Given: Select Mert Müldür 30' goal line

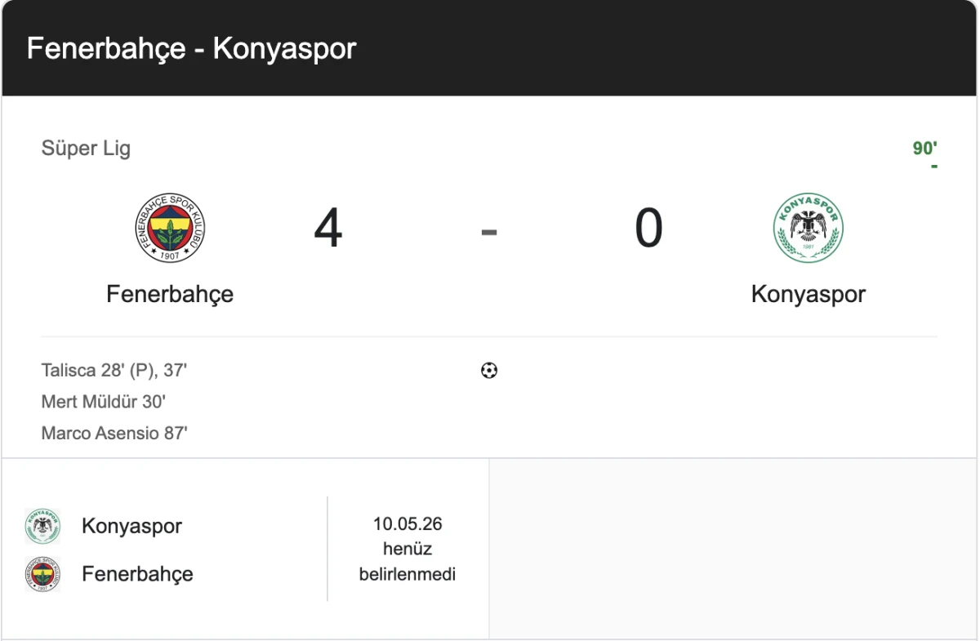Looking at the screenshot, I should [x=105, y=401].
